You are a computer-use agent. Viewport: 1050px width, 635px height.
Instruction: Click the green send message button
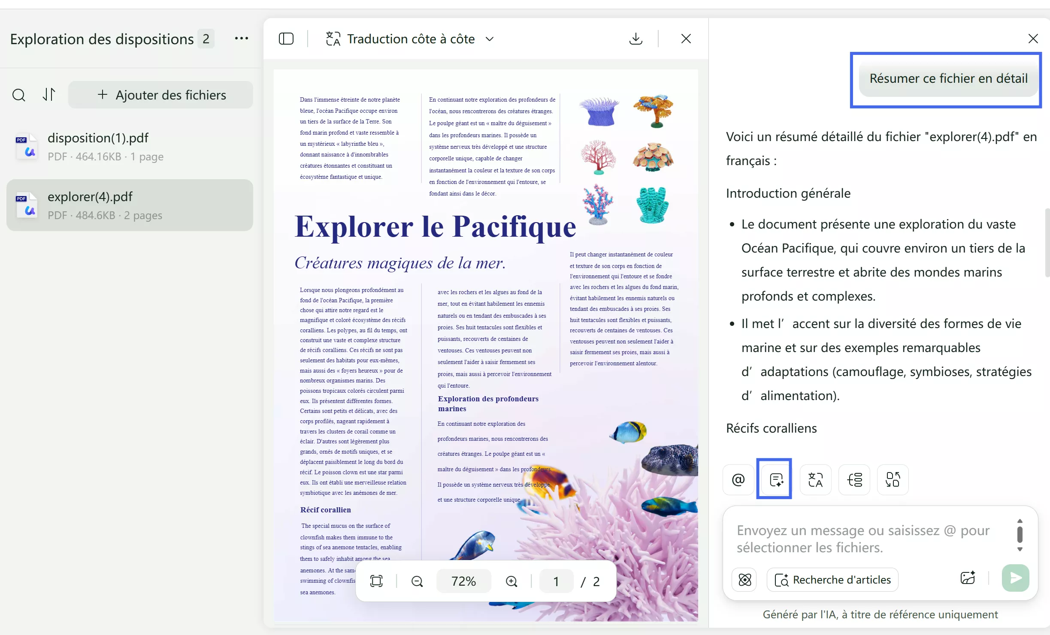[1015, 578]
